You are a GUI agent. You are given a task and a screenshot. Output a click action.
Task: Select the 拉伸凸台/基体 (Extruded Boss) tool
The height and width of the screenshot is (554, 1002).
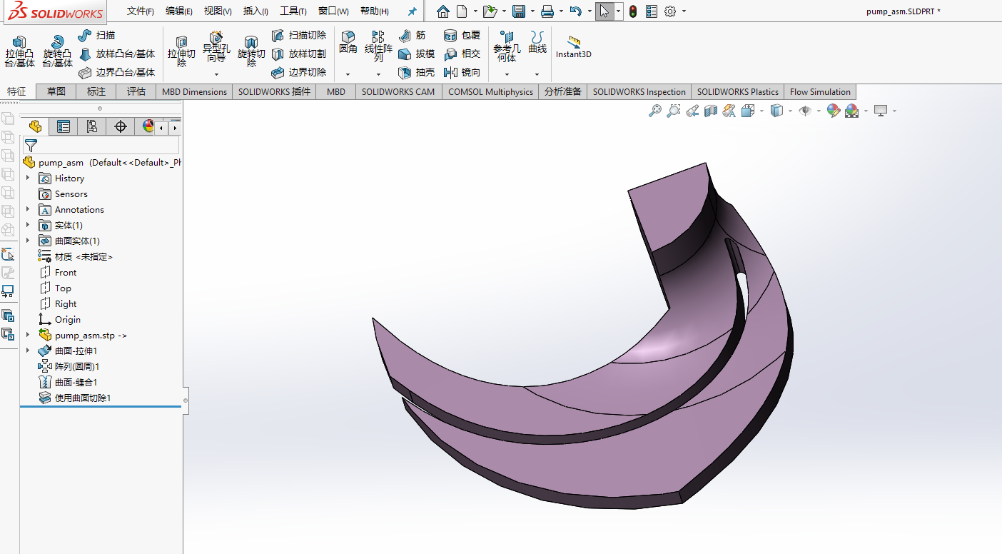[19, 51]
